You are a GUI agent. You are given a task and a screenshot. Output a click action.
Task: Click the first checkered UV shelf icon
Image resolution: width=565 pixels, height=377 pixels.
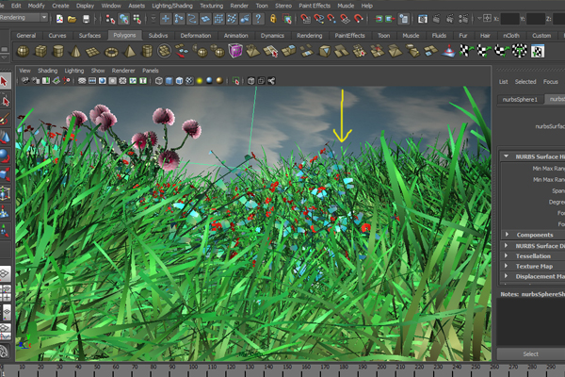pos(465,51)
